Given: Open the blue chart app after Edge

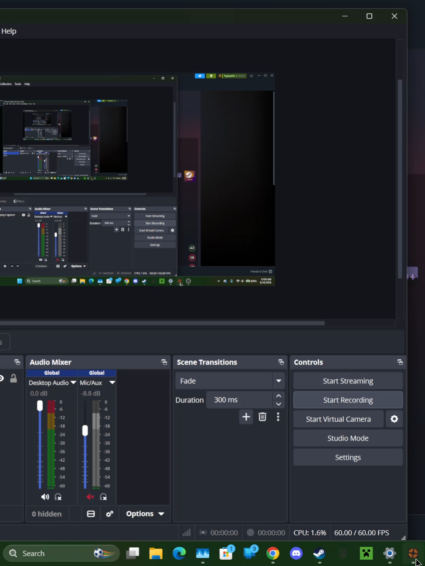Looking at the screenshot, I should coord(203,554).
